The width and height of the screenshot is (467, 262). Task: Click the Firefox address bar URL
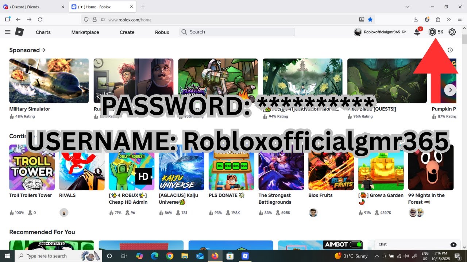pos(130,20)
